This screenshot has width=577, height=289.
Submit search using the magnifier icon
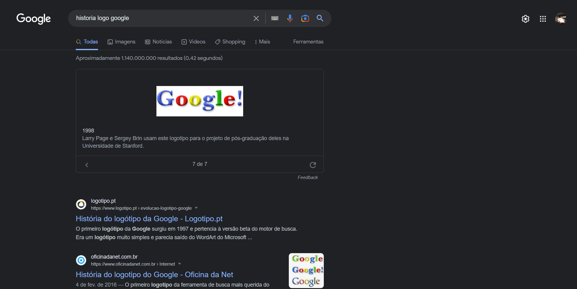pyautogui.click(x=320, y=18)
